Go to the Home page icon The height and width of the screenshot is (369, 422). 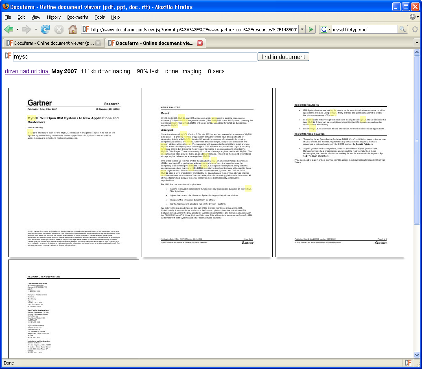pyautogui.click(x=73, y=29)
